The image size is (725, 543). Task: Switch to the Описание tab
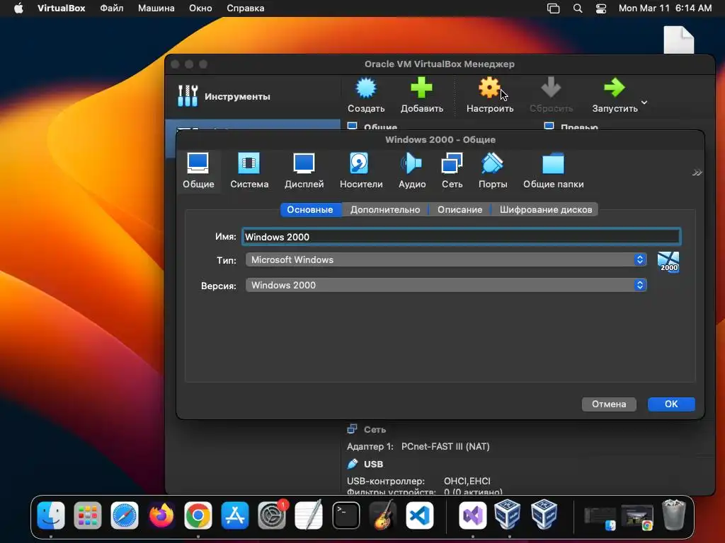click(459, 209)
